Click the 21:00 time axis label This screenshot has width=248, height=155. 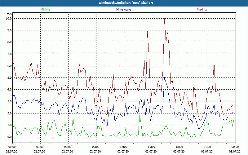(x=207, y=147)
